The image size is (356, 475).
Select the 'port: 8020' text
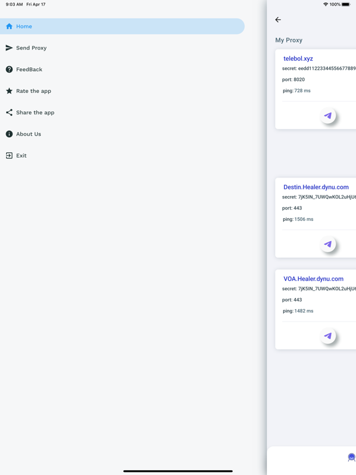294,79
